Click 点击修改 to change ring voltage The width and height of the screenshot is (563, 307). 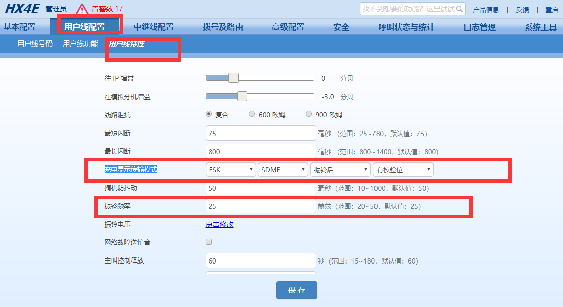tap(219, 224)
